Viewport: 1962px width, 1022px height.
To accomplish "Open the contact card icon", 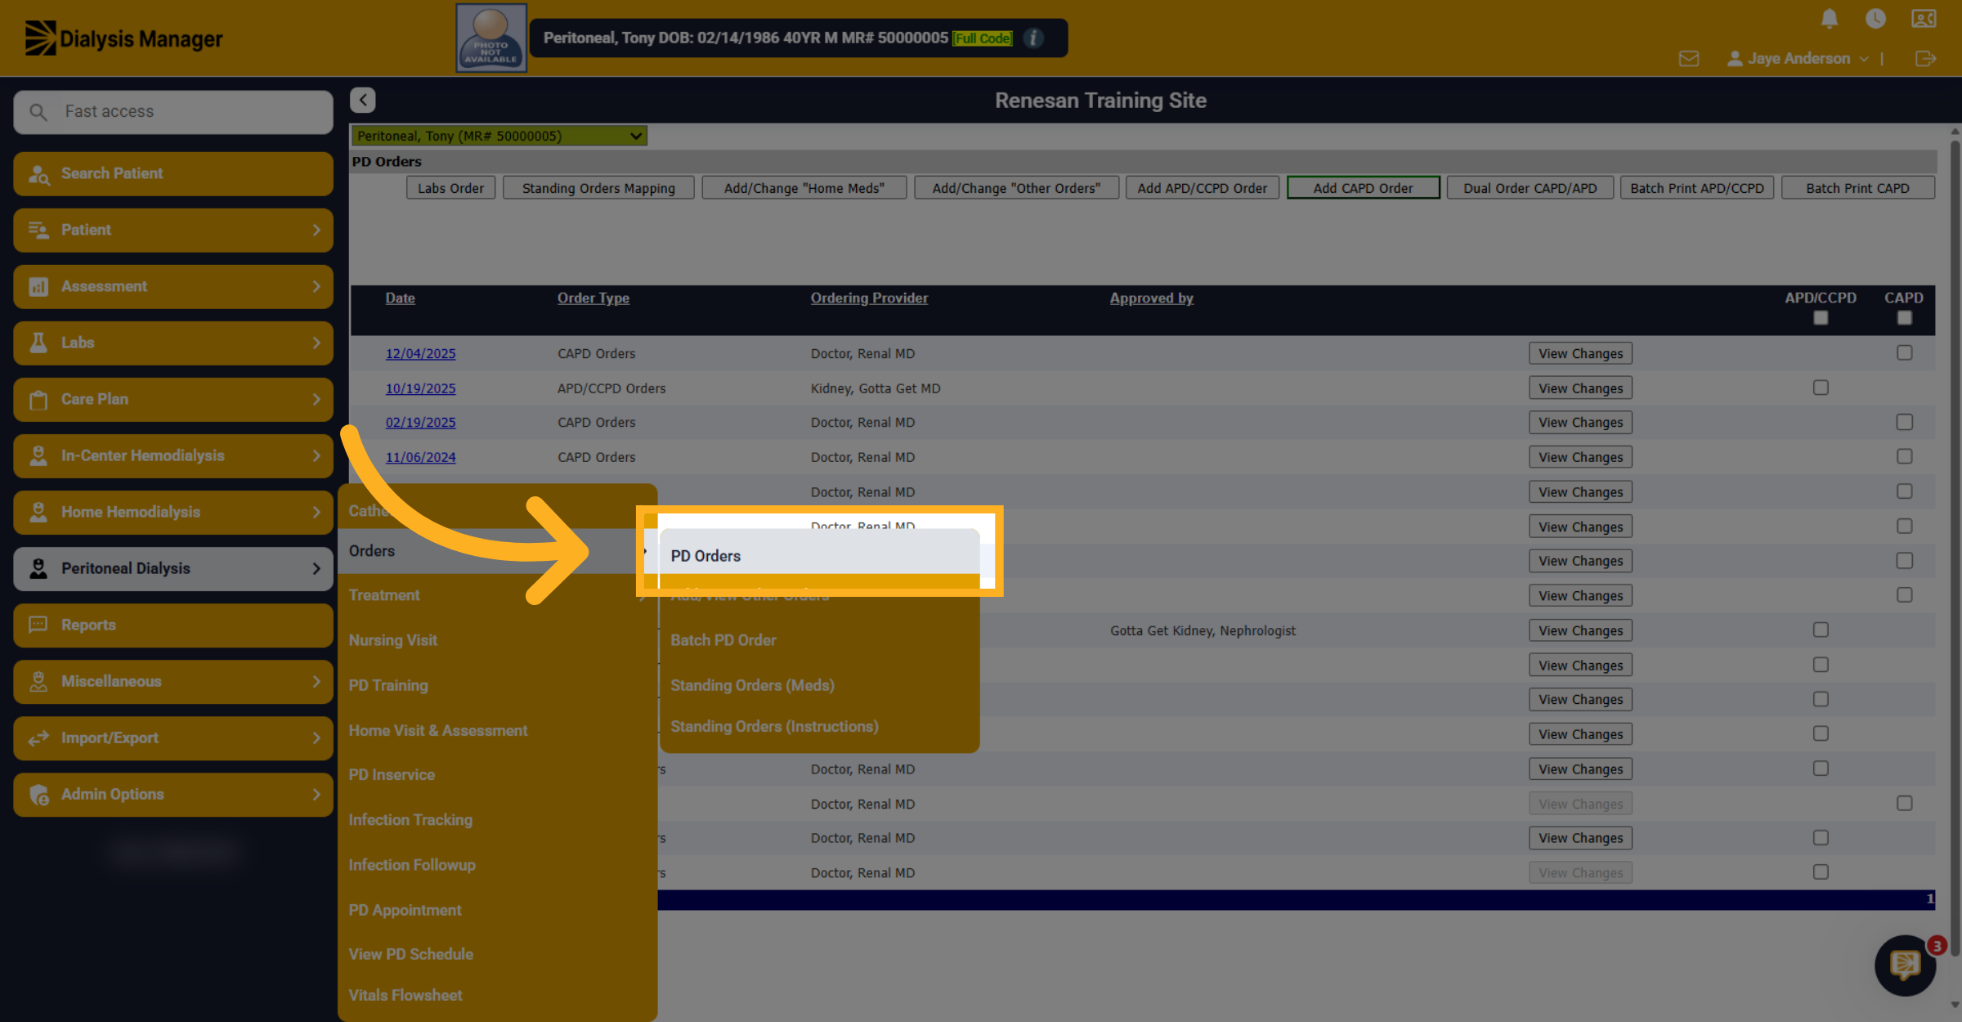I will [x=1924, y=19].
